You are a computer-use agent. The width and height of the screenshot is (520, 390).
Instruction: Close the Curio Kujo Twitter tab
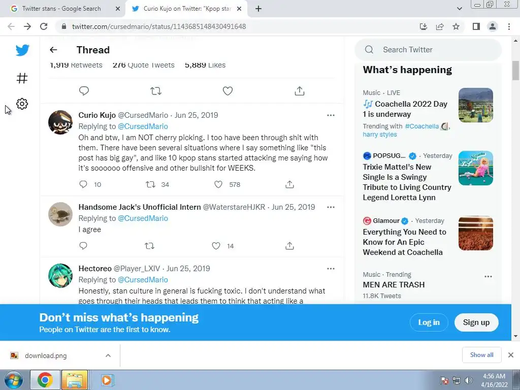click(239, 9)
